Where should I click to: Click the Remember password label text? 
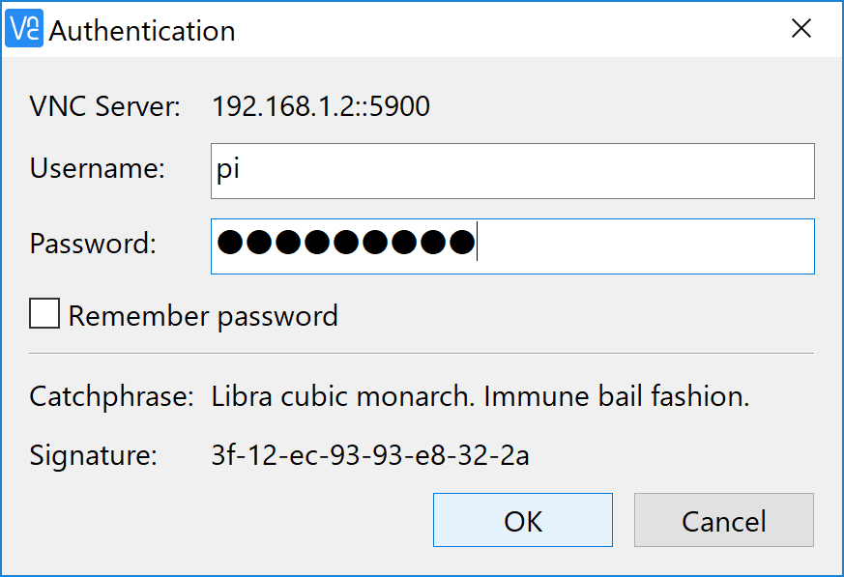point(203,315)
